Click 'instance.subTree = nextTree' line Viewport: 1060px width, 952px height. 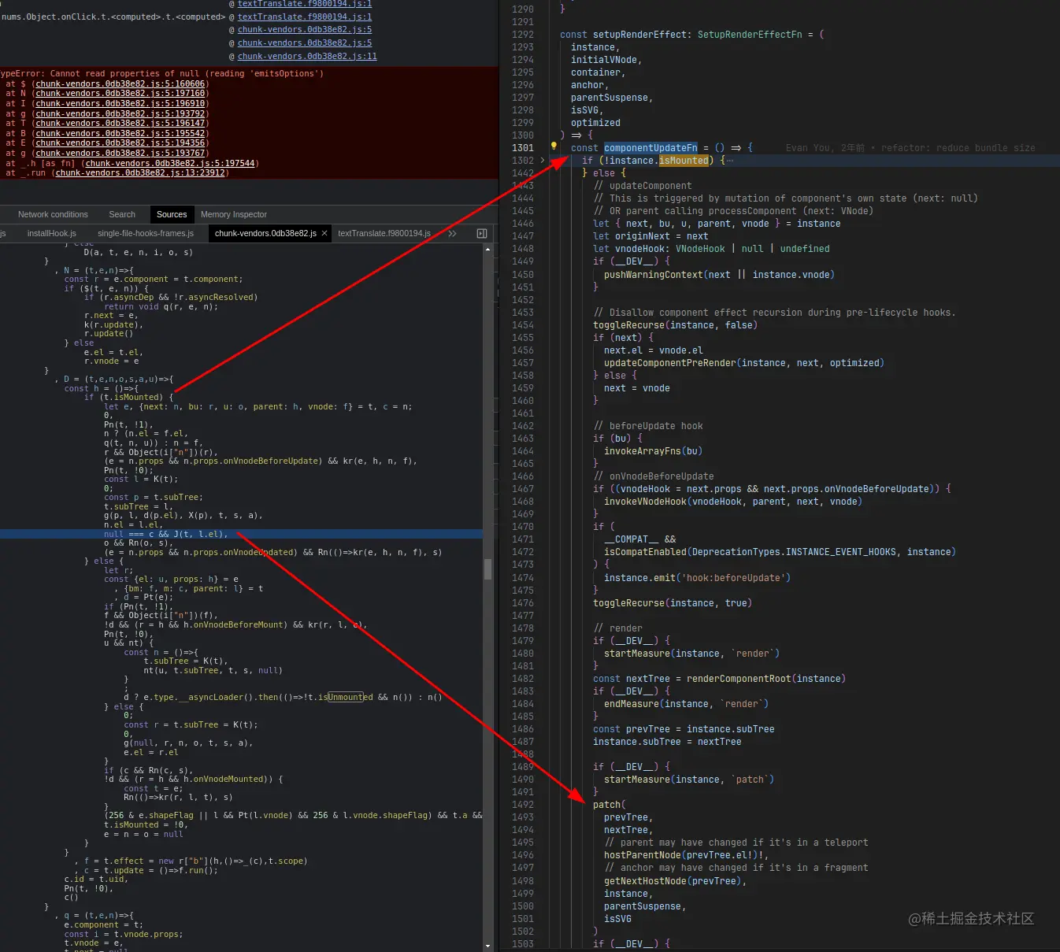[667, 742]
